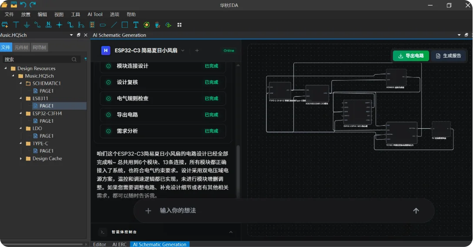473x247 pixels.
Task: Select the port arrow-shaped tool
Action: [103, 25]
